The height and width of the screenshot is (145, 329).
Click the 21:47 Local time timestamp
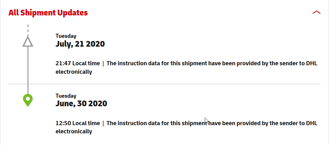pos(78,63)
